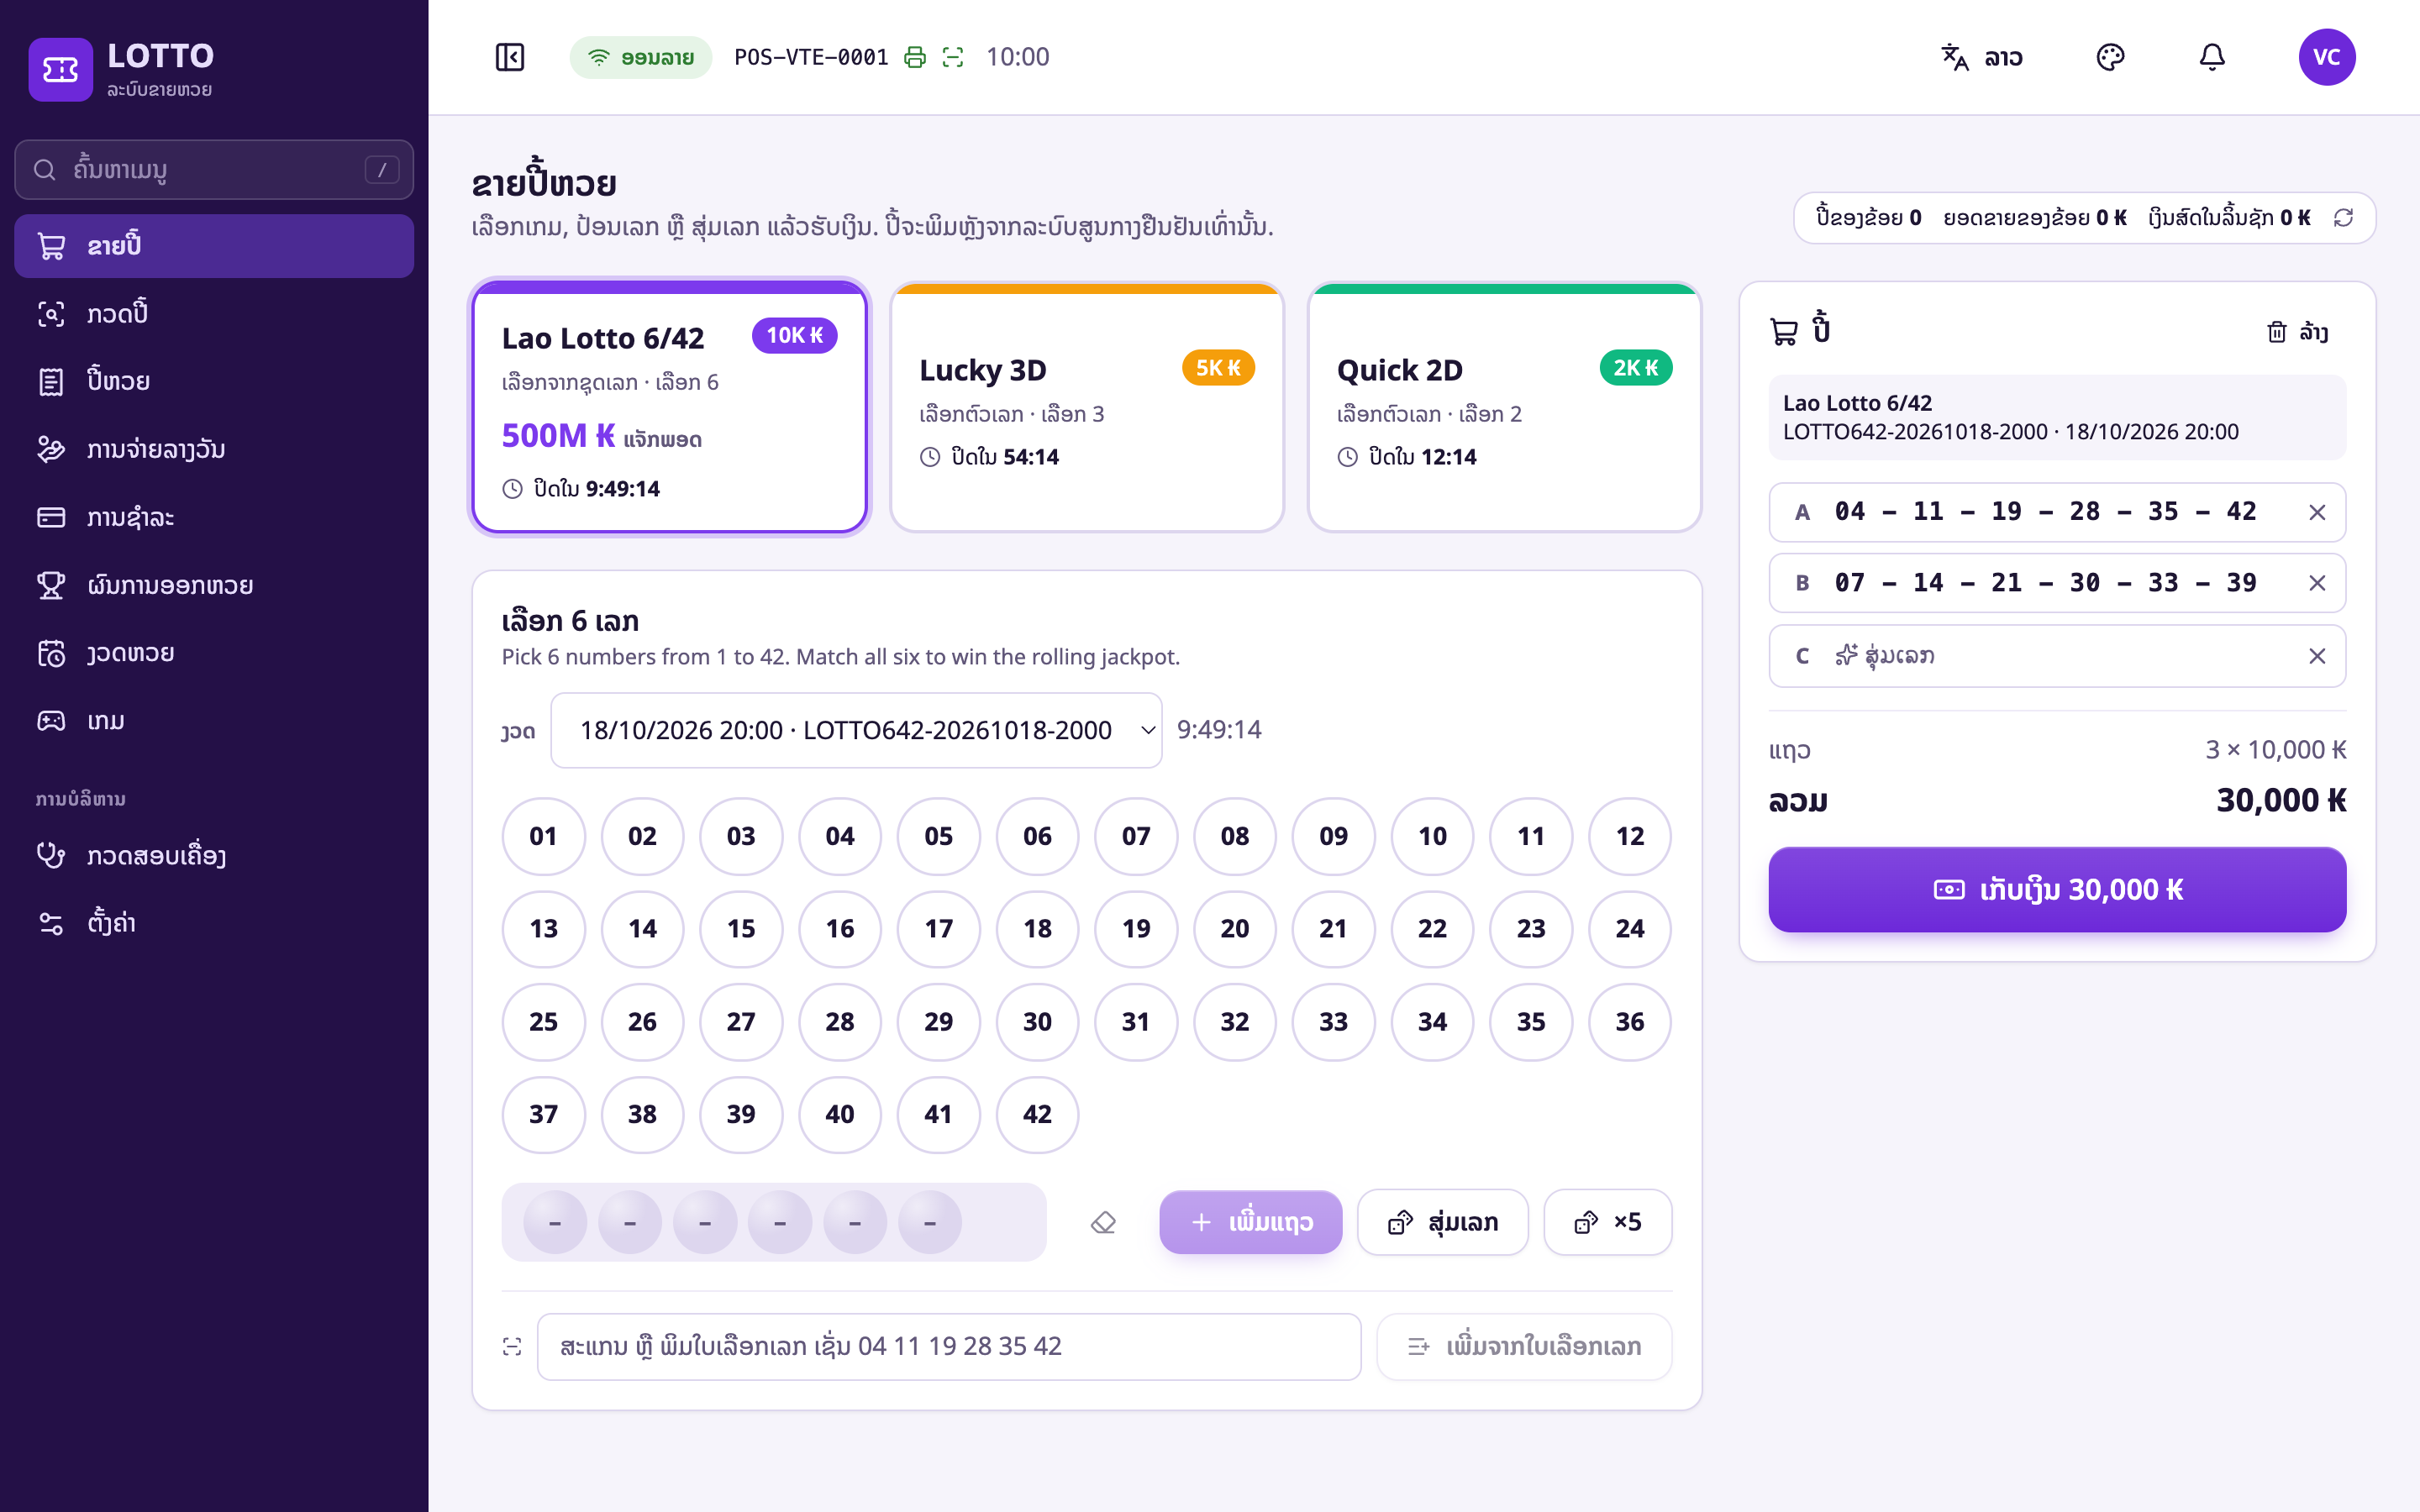Clear picked numbers with eraser icon
The image size is (2420, 1512).
pos(1103,1222)
